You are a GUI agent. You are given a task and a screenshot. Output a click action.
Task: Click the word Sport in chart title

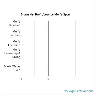click(x=67, y=14)
